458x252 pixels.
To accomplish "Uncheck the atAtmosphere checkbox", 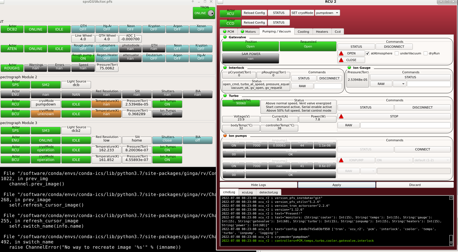I will click(368, 53).
